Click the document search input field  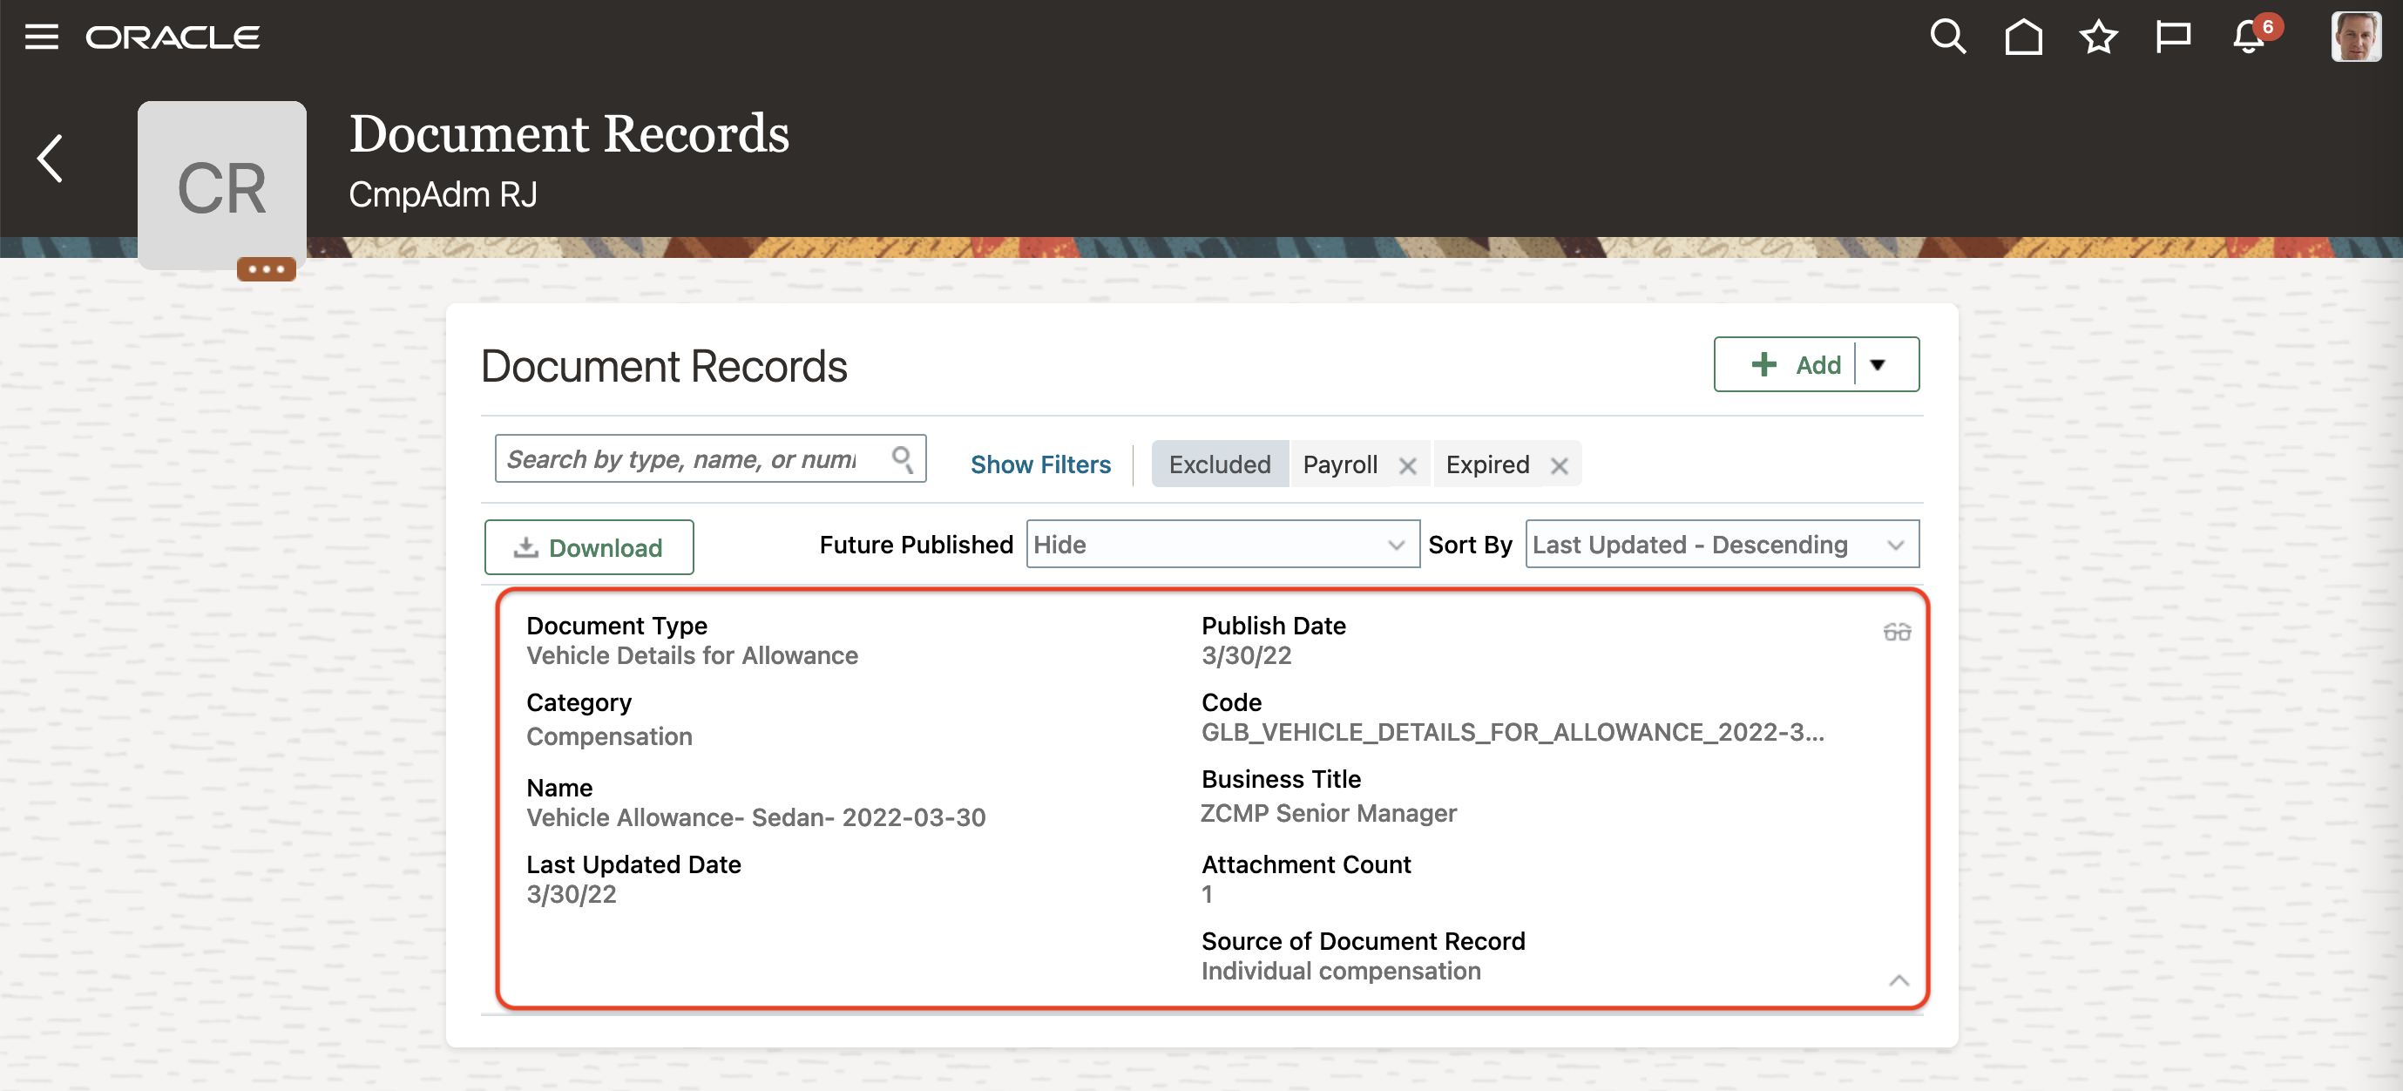[690, 459]
